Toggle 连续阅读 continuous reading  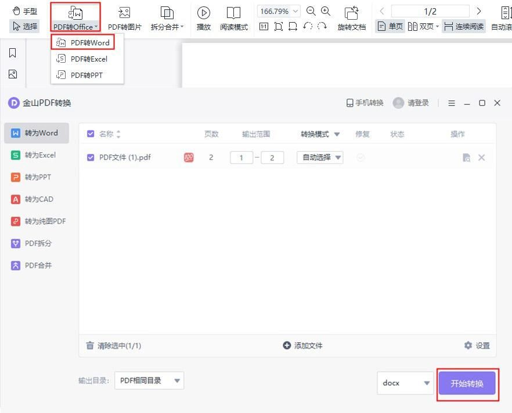tap(464, 26)
